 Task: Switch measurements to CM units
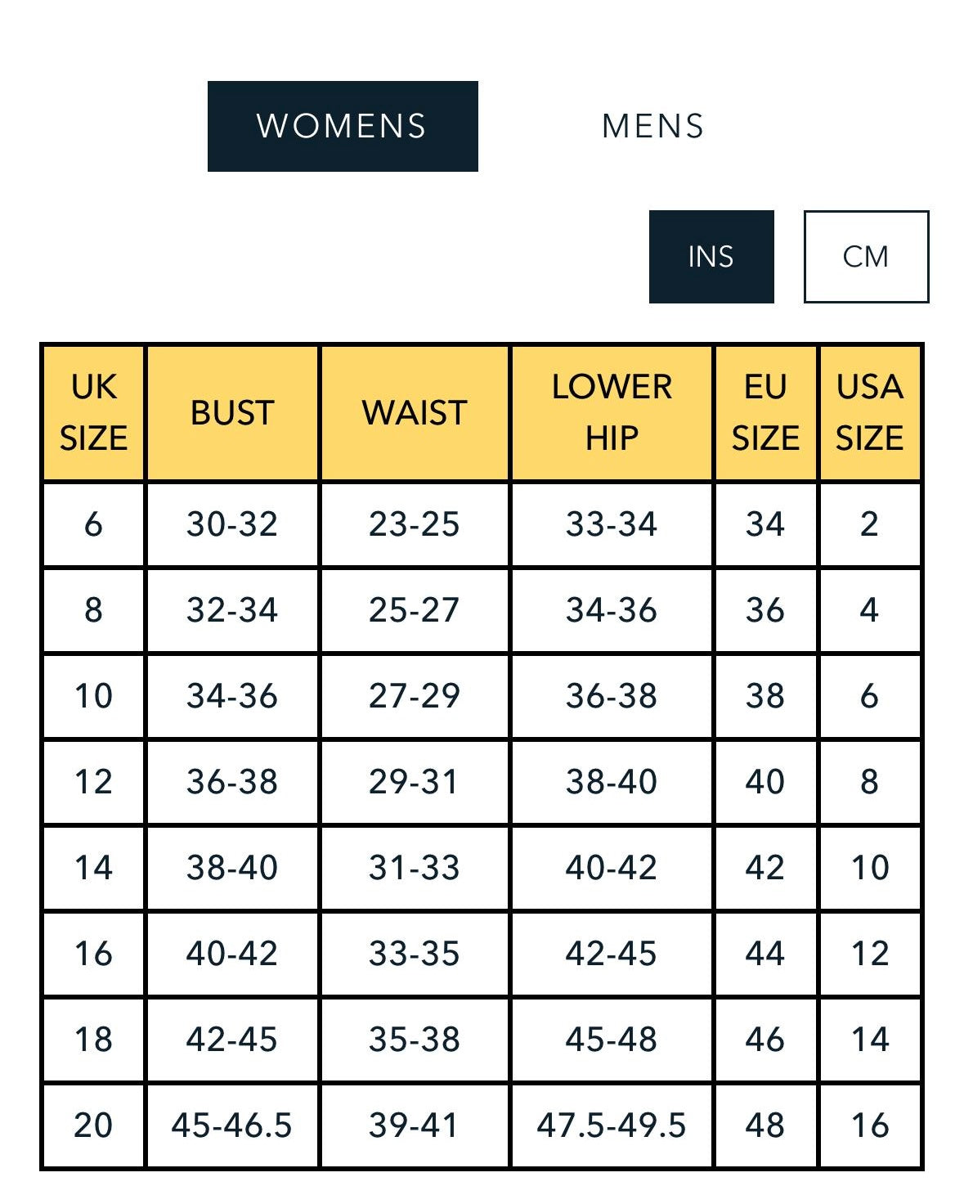tap(866, 257)
